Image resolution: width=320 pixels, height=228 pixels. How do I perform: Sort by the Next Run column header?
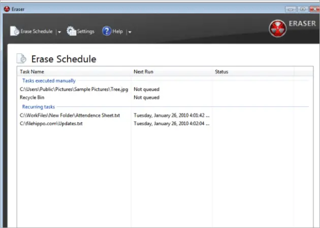[x=143, y=72]
